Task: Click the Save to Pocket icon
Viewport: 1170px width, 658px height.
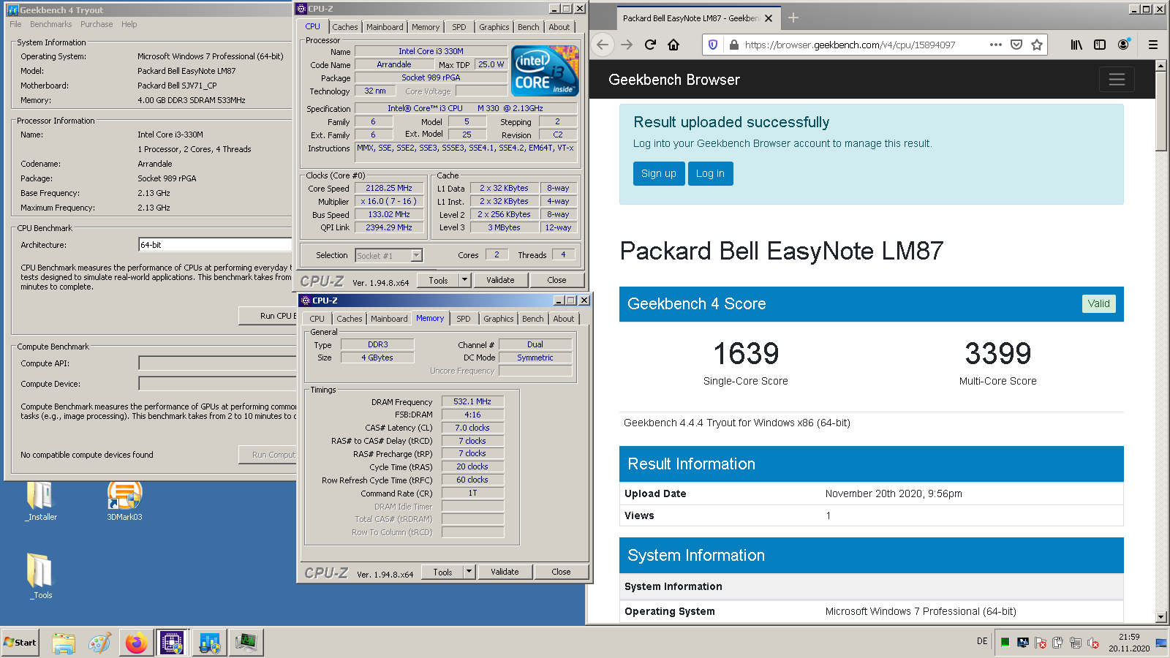Action: (x=1016, y=45)
